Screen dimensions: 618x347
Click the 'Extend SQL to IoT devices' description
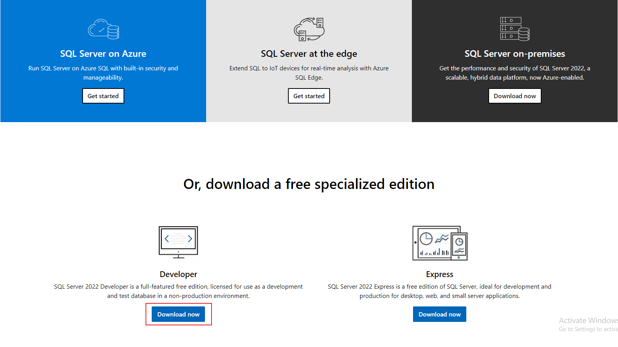(309, 73)
